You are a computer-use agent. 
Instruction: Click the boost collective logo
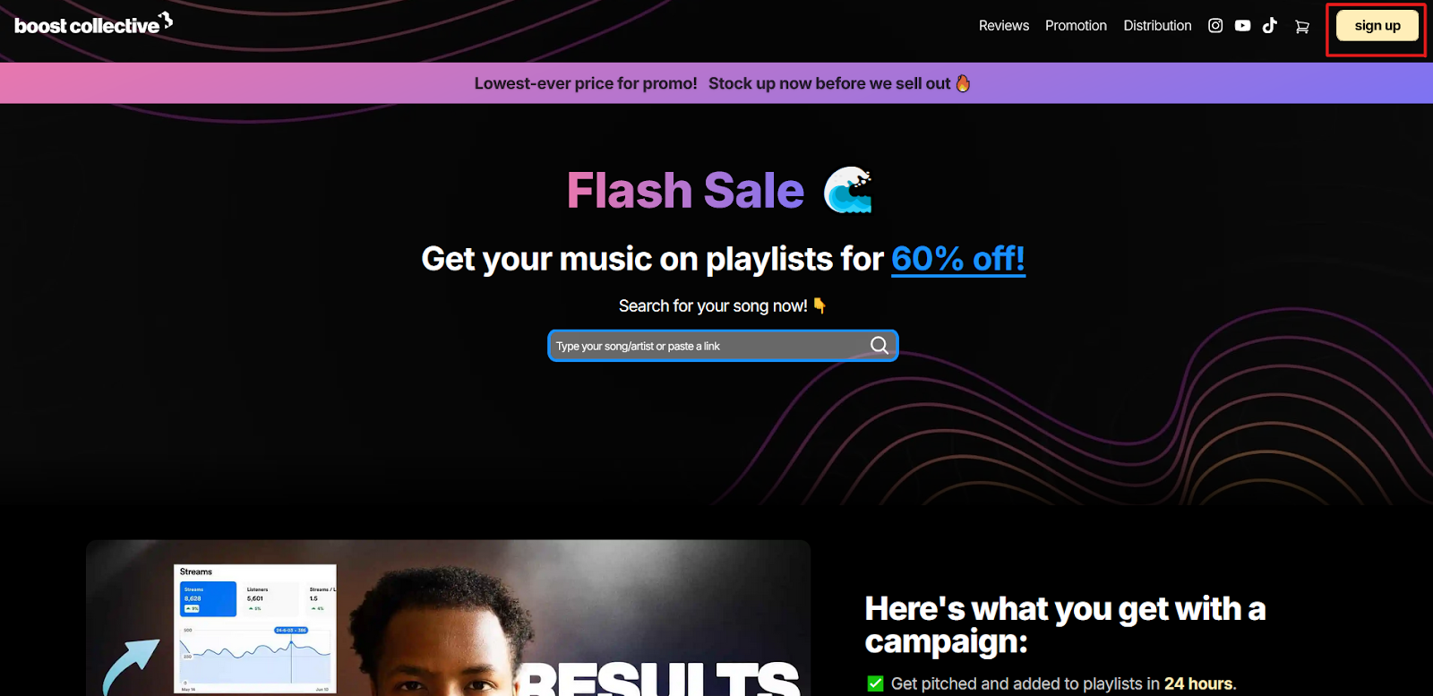point(94,24)
